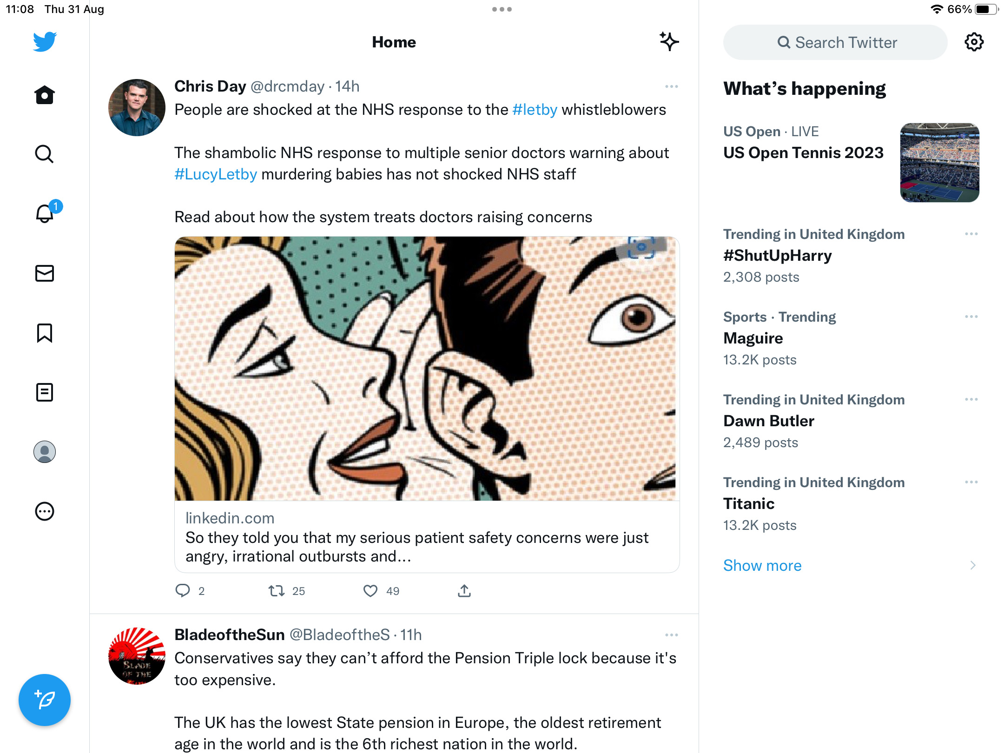Click the 11h timestamp on BladeoftheSun's tweet
The image size is (1004, 753).
coord(411,635)
